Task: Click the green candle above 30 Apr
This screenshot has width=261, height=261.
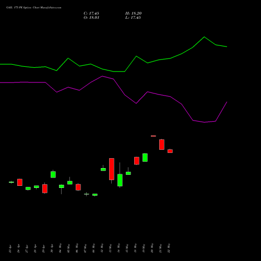Action: pos(53,174)
